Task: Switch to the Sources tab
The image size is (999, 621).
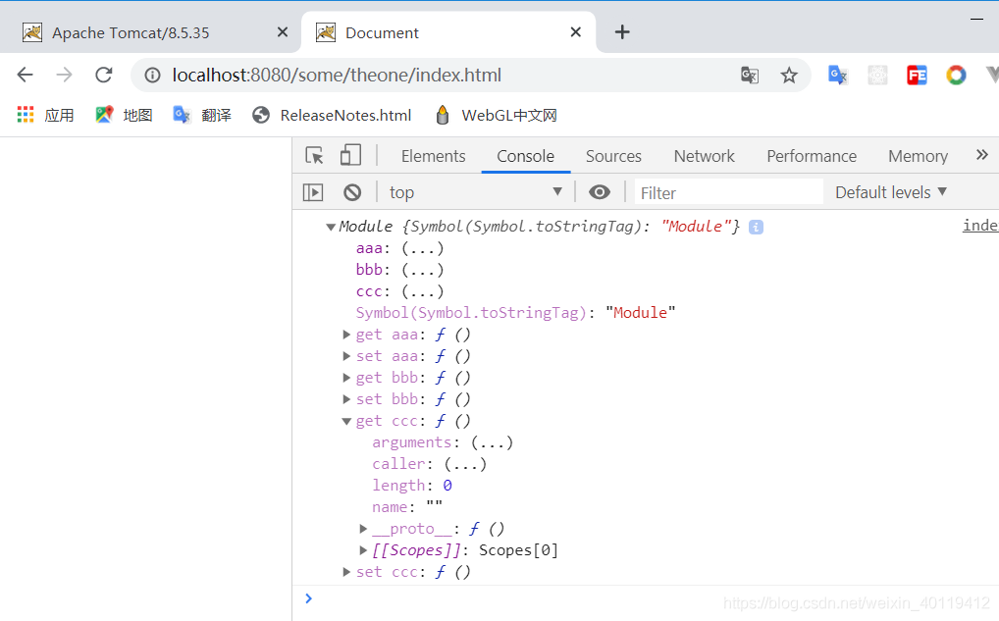Action: tap(613, 156)
